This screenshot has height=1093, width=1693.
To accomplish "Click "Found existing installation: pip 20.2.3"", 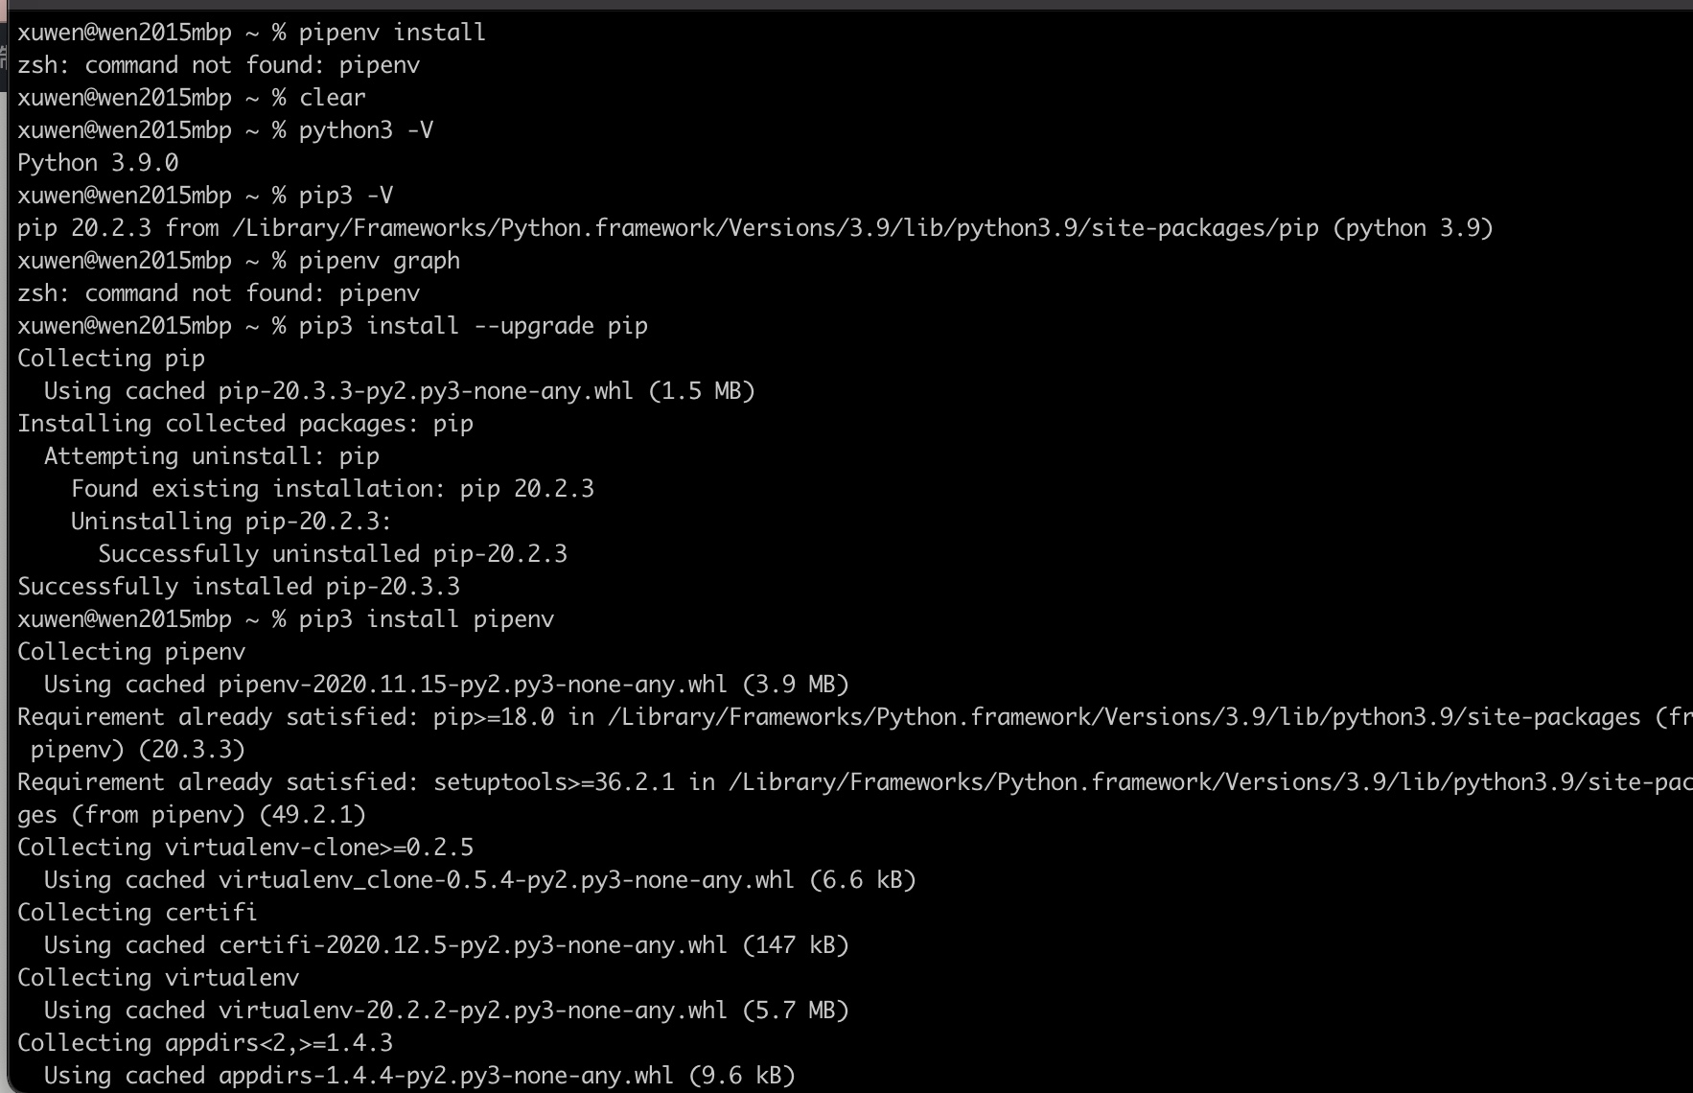I will click(333, 489).
